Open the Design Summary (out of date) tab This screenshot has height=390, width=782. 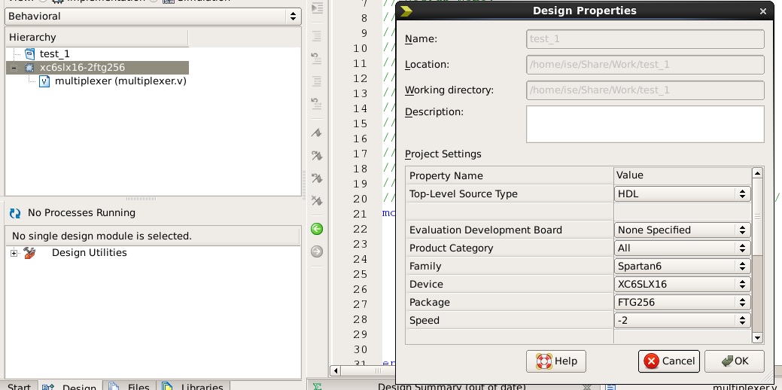click(452, 386)
